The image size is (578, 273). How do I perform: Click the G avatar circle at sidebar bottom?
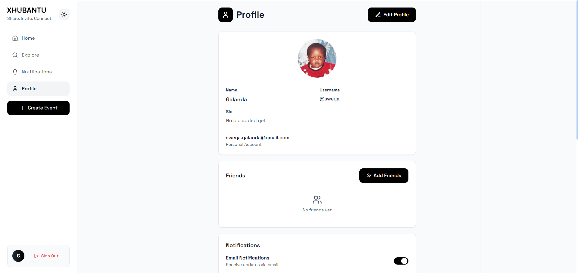tap(18, 256)
